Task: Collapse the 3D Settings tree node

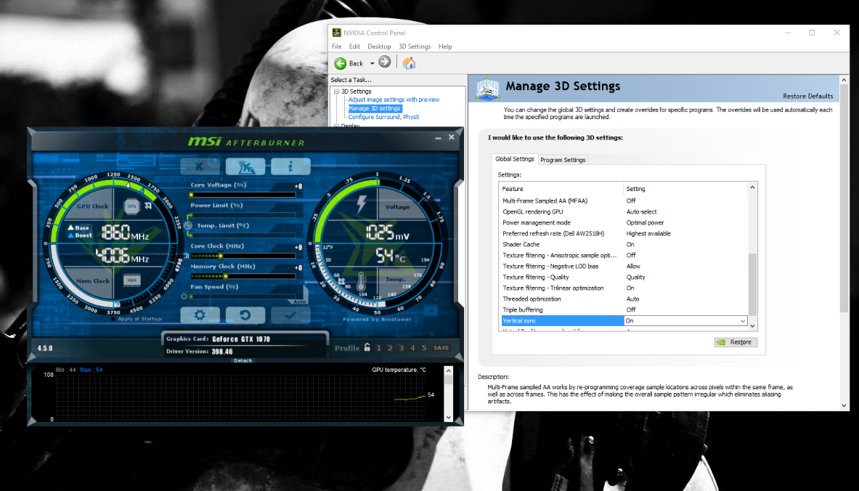Action: point(336,92)
